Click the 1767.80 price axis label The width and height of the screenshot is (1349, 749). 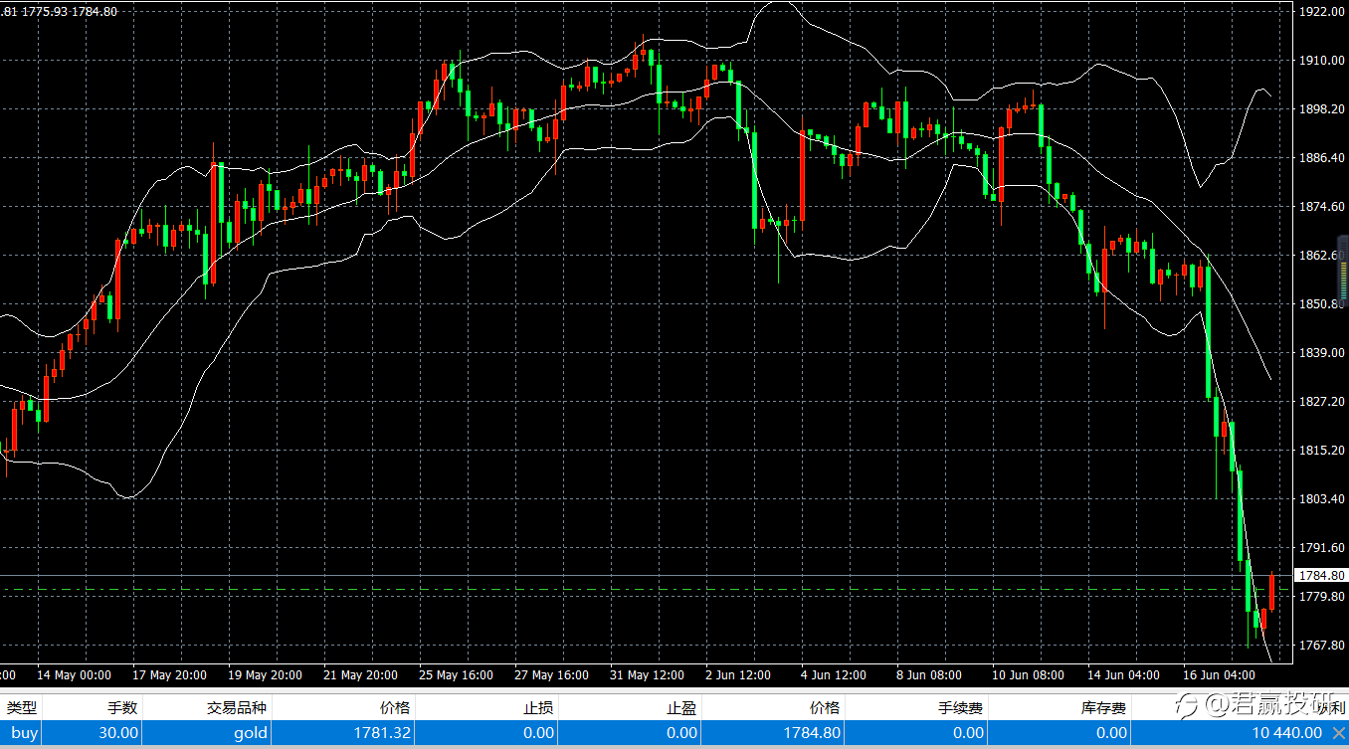tap(1322, 646)
